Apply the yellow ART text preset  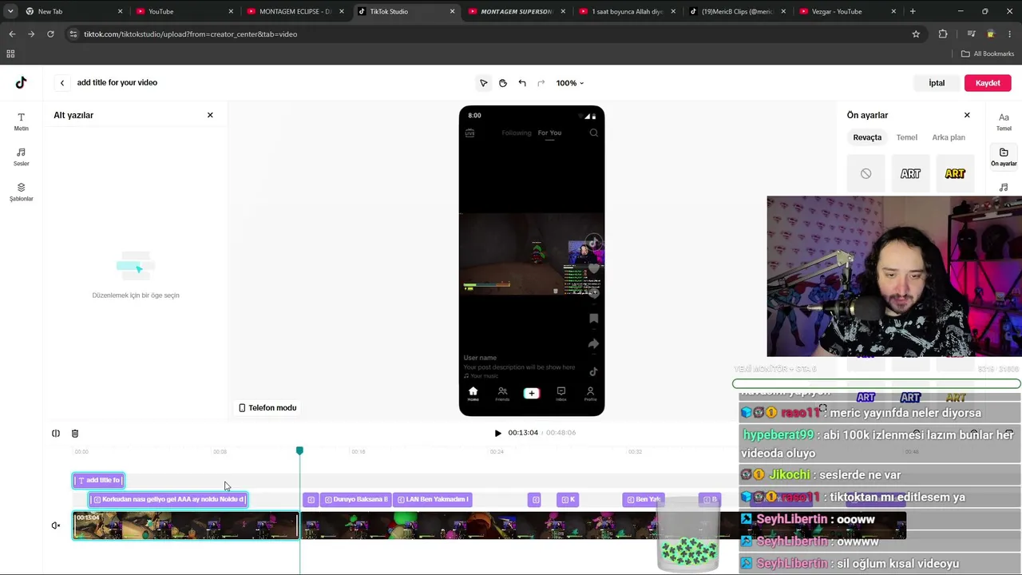pyautogui.click(x=955, y=173)
